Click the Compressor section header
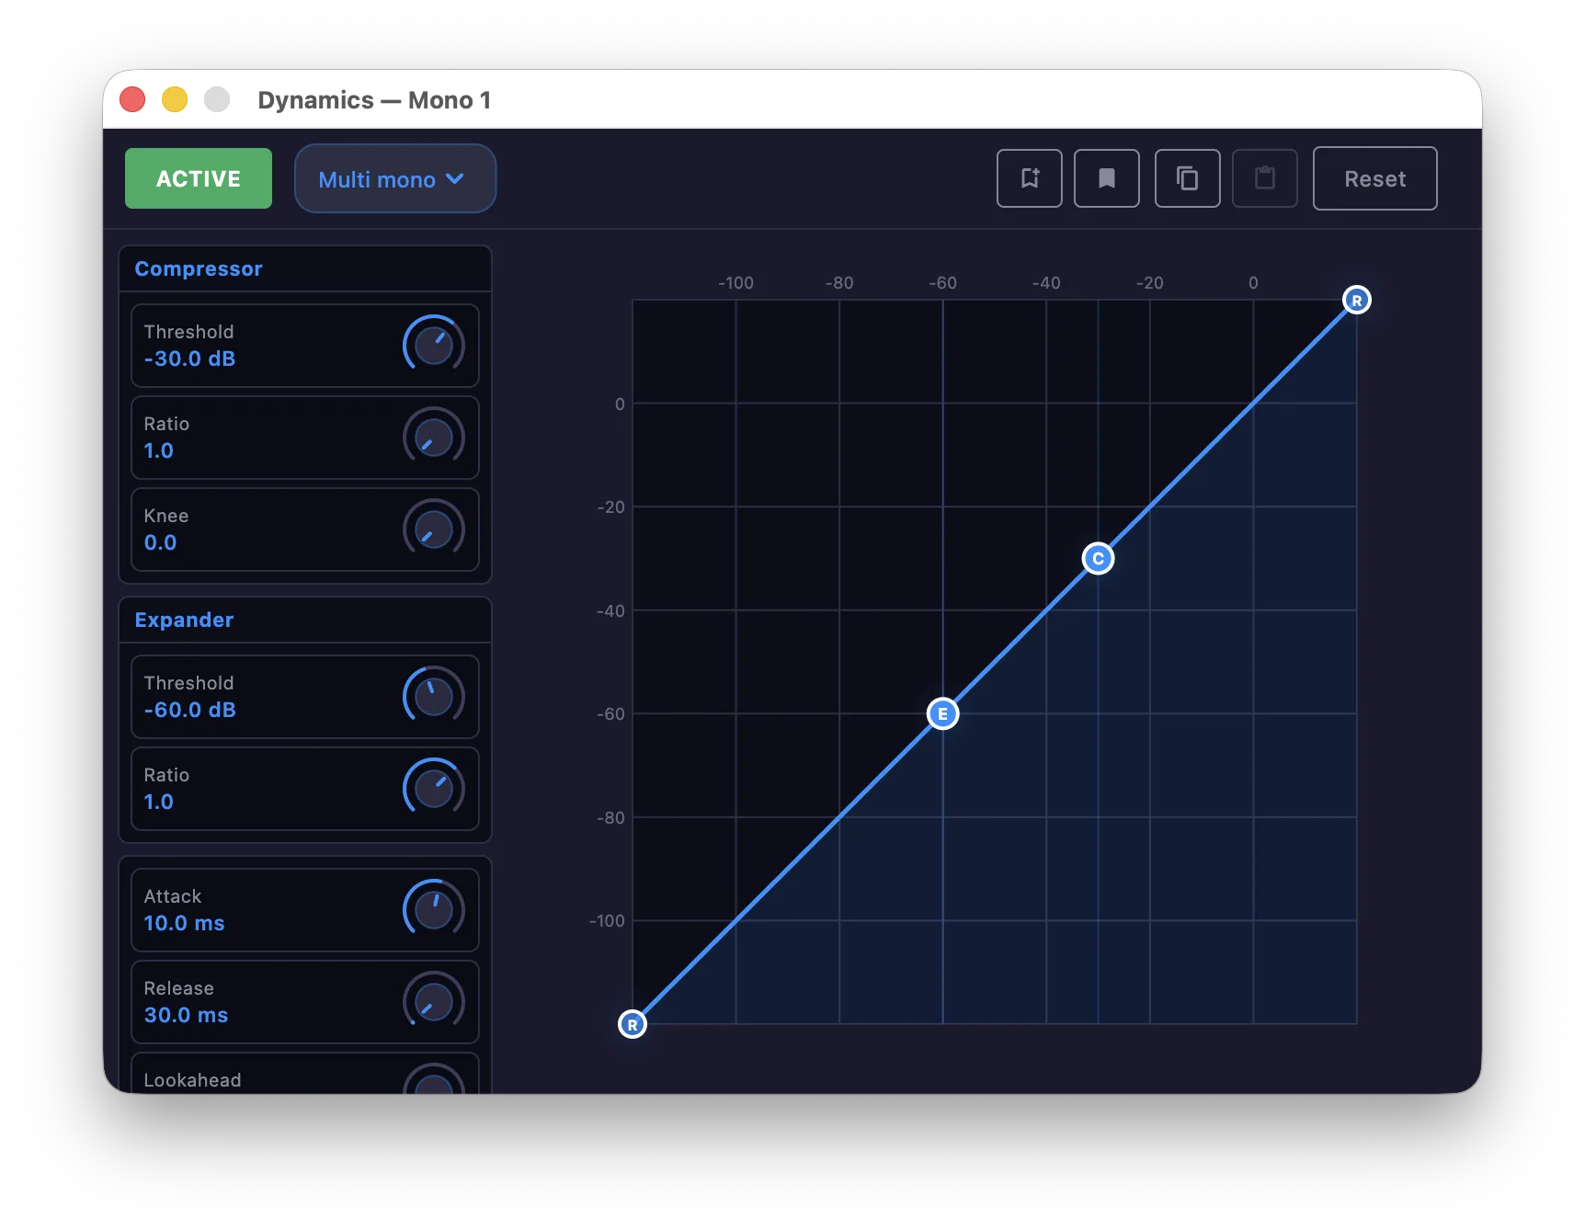Image resolution: width=1585 pixels, height=1230 pixels. [x=305, y=268]
